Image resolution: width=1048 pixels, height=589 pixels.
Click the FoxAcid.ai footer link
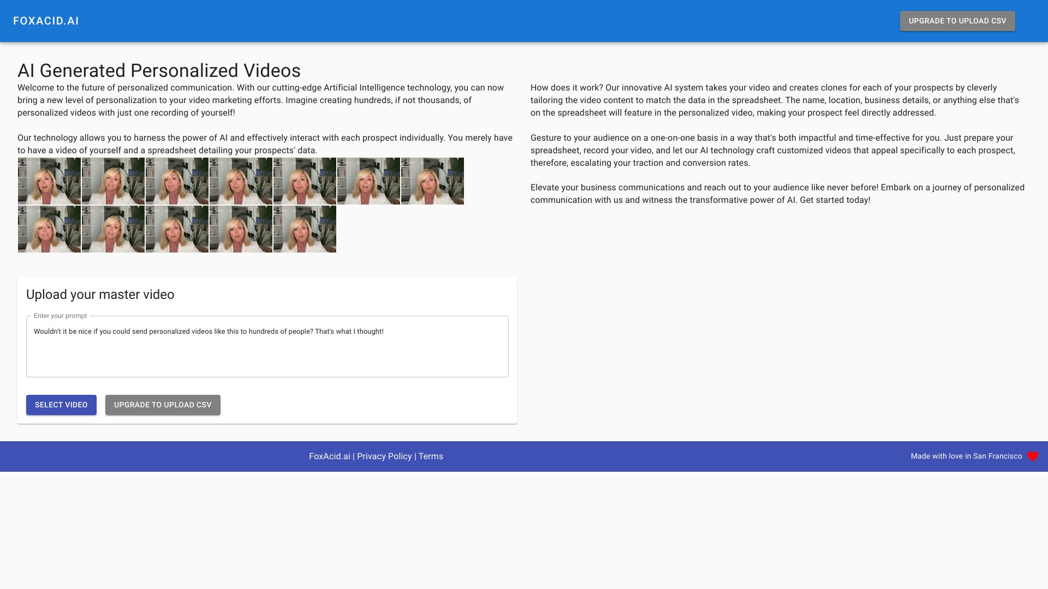(x=329, y=456)
